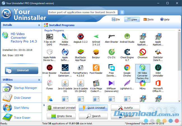Click the scrollbar up arrow

(179, 30)
